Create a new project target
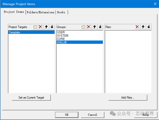This screenshot has height=120, width=159. coord(35,27)
